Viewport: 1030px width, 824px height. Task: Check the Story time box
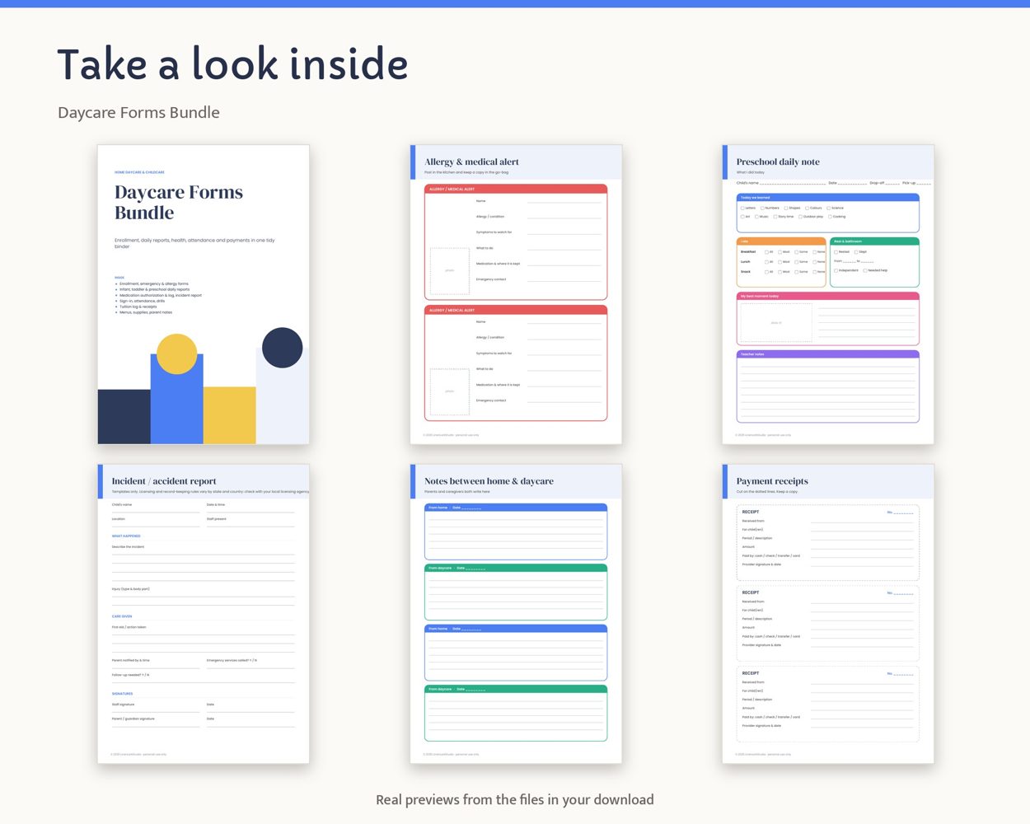775,217
